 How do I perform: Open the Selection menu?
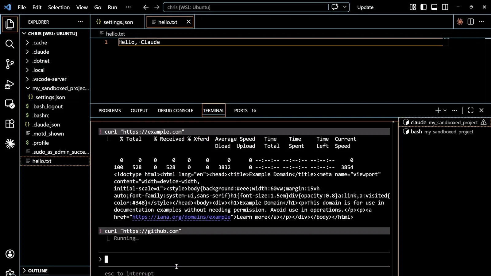tap(59, 7)
